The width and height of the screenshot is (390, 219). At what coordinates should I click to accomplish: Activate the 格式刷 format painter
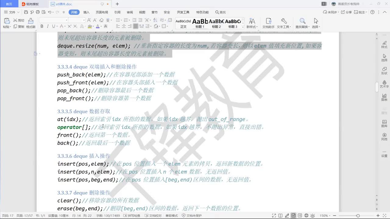30,23
